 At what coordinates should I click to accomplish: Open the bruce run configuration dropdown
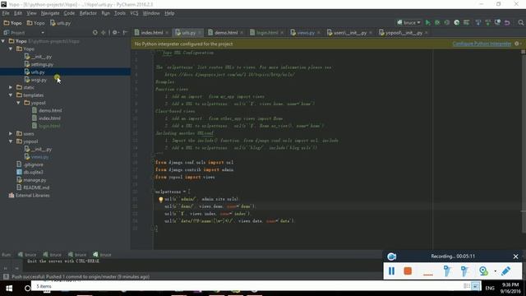(x=409, y=22)
